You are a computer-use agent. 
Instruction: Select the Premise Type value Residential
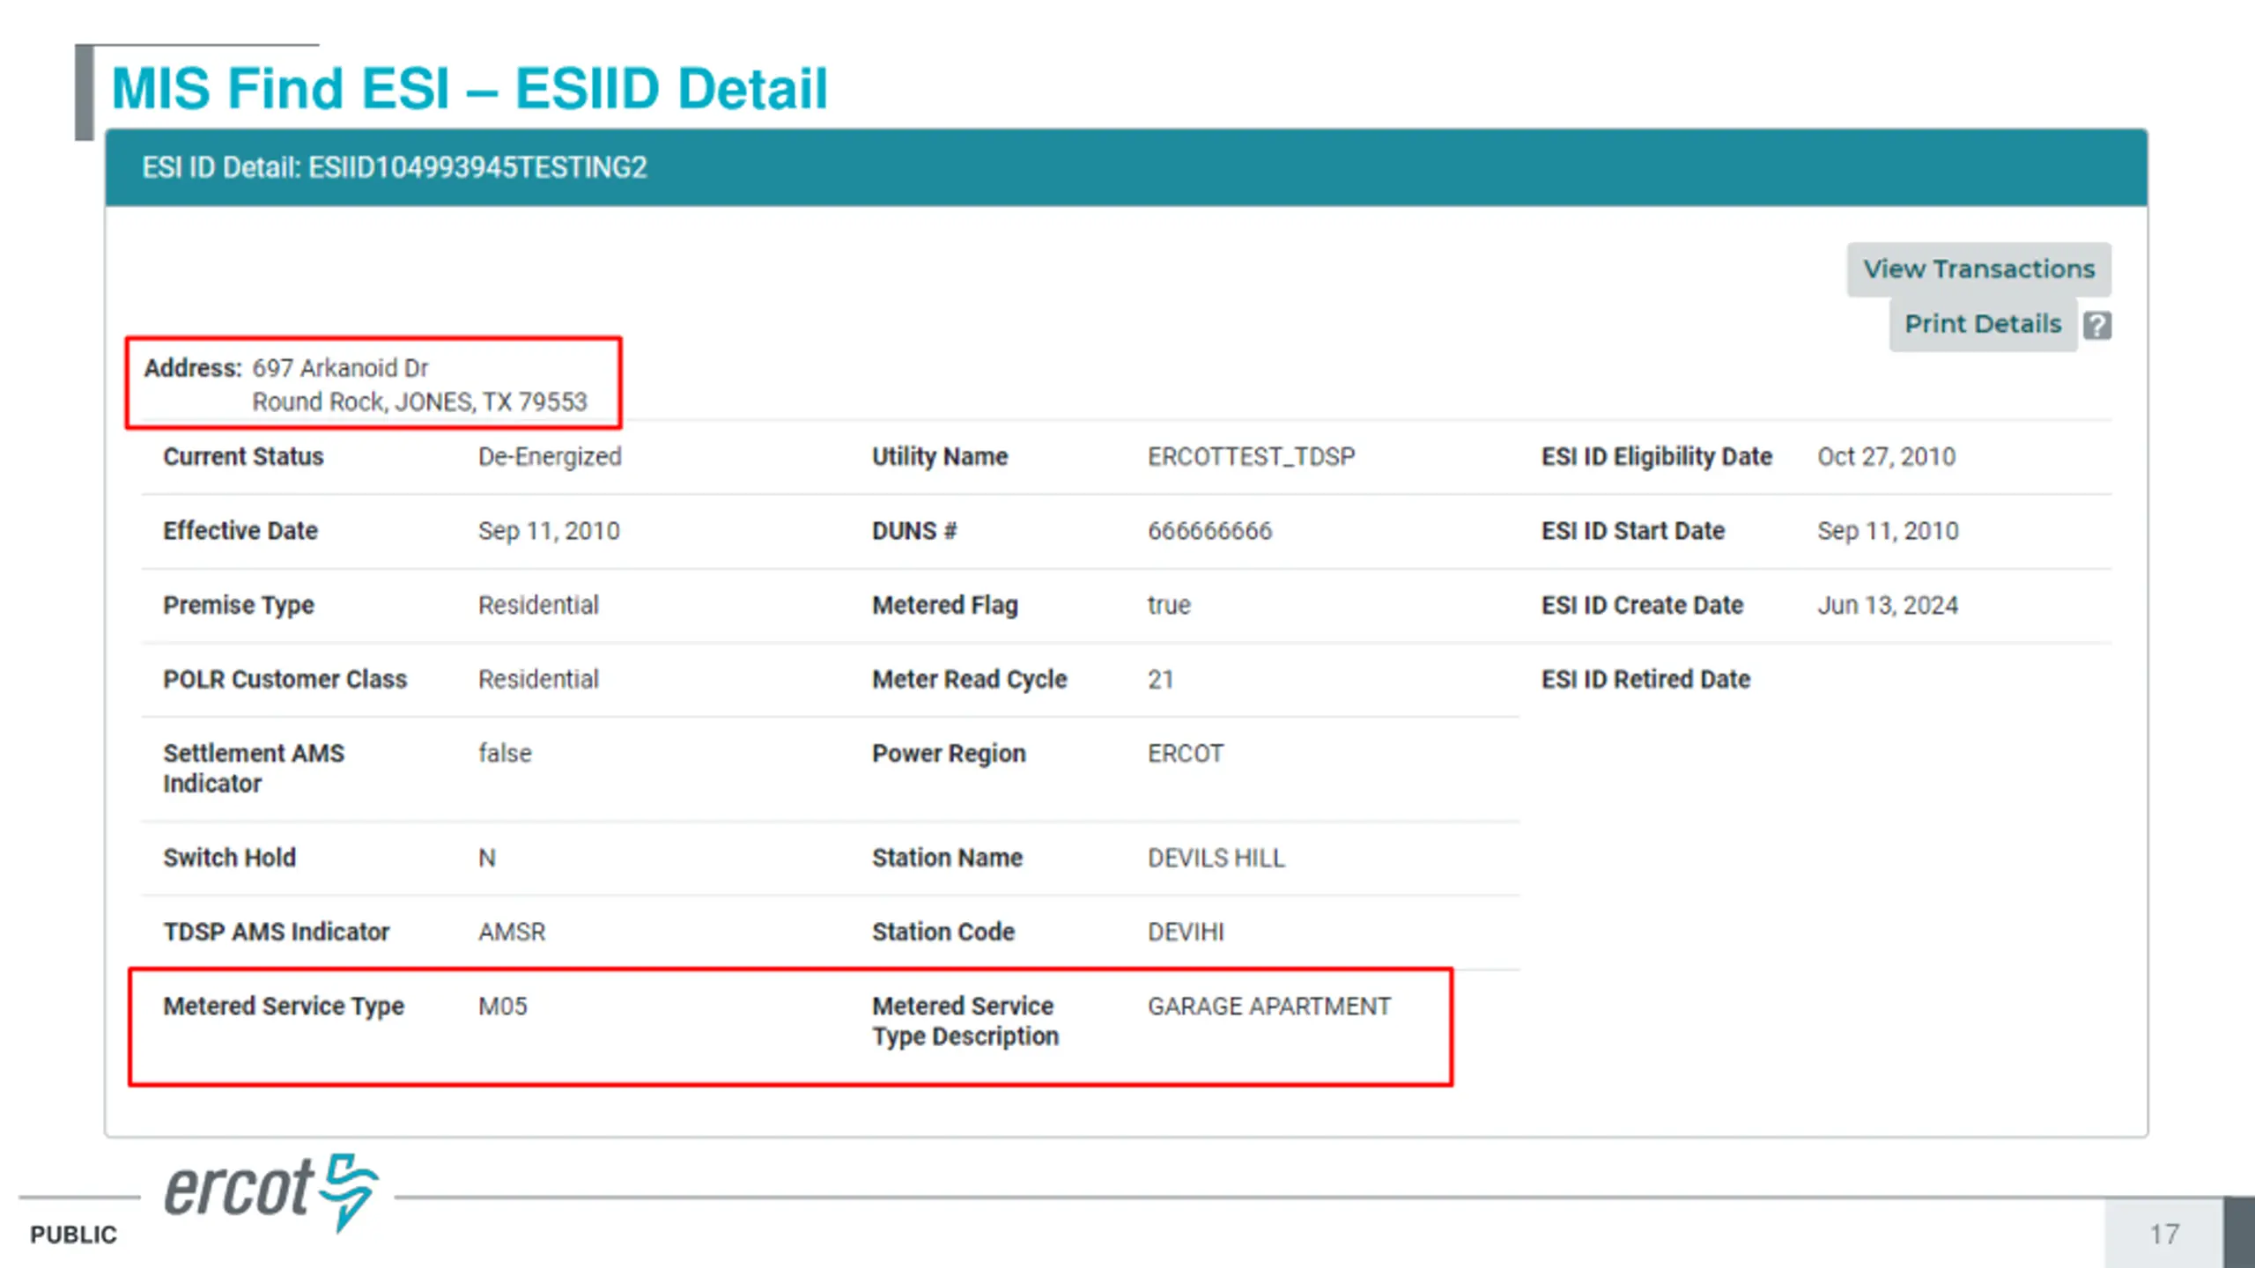[538, 605]
